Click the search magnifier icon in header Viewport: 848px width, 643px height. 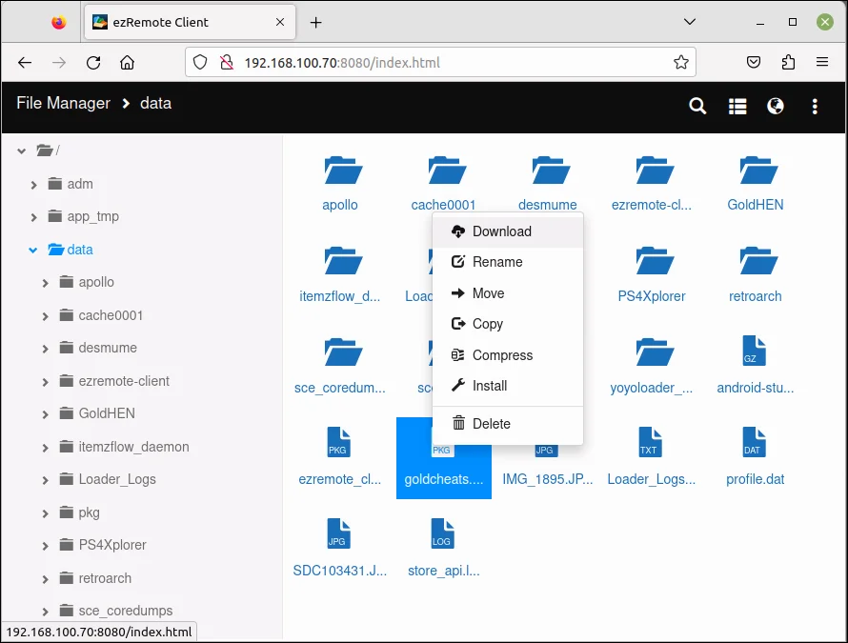pos(697,107)
